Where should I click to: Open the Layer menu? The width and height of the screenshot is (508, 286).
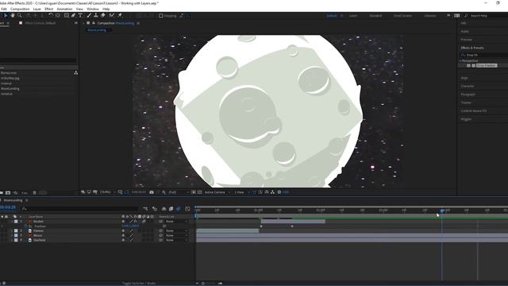pos(37,9)
